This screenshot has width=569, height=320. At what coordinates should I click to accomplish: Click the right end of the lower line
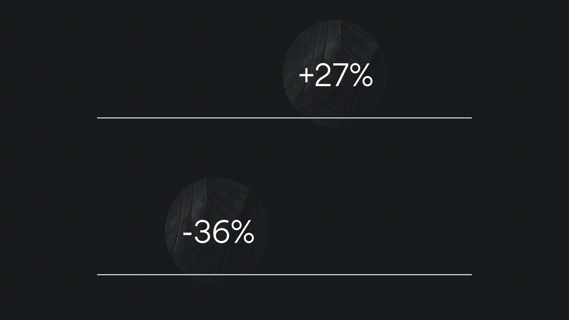[471, 275]
